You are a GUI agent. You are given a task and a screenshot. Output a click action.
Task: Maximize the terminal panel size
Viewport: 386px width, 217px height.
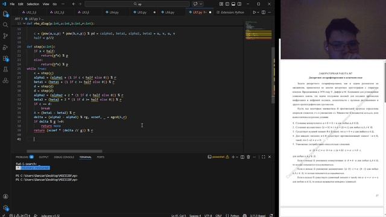click(264, 157)
